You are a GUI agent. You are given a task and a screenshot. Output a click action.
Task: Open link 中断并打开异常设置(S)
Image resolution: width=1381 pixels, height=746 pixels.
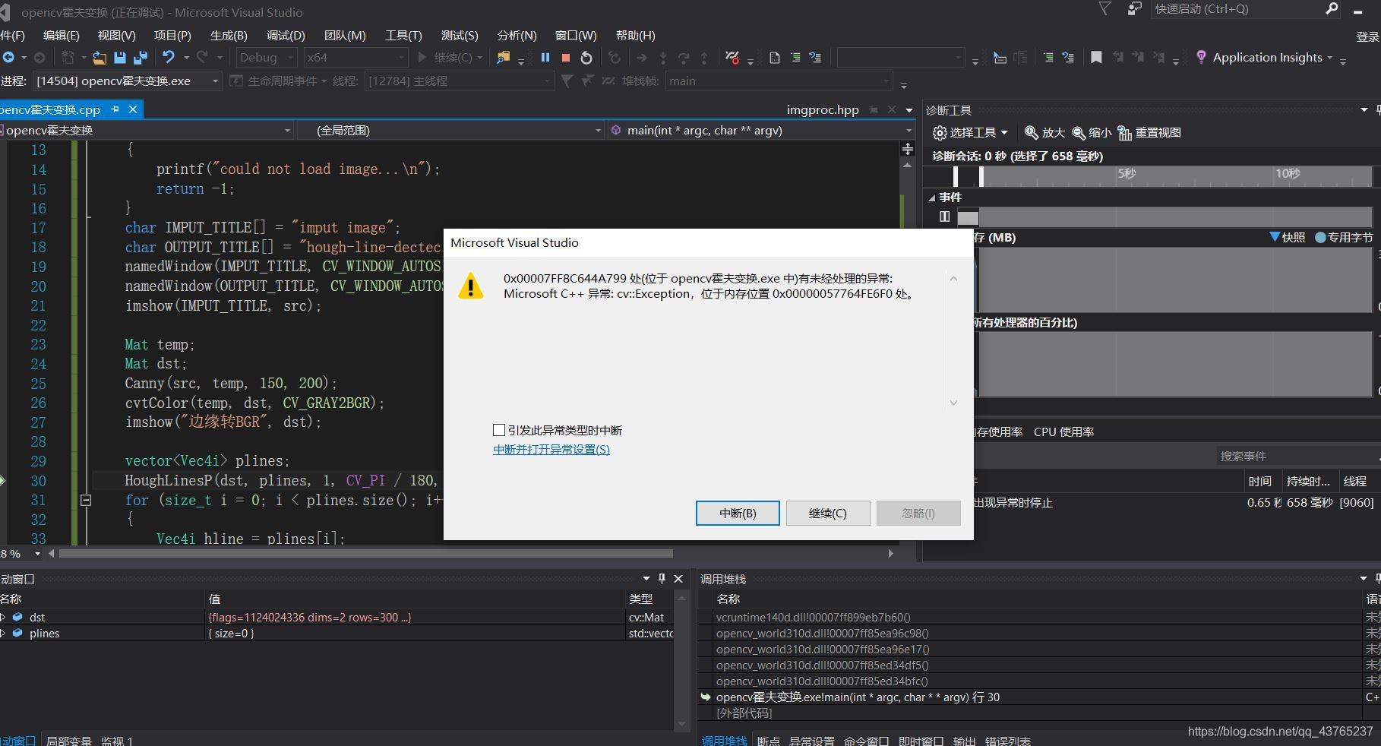(x=551, y=449)
